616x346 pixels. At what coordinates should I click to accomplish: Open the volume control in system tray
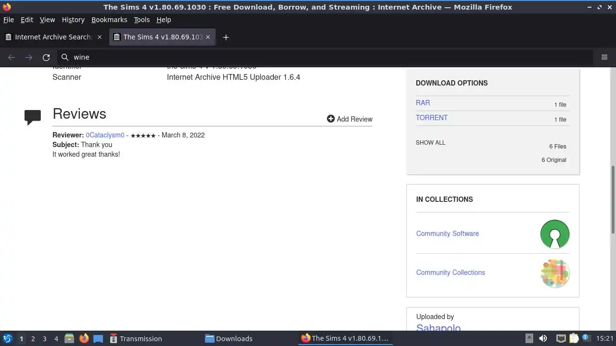click(x=543, y=338)
